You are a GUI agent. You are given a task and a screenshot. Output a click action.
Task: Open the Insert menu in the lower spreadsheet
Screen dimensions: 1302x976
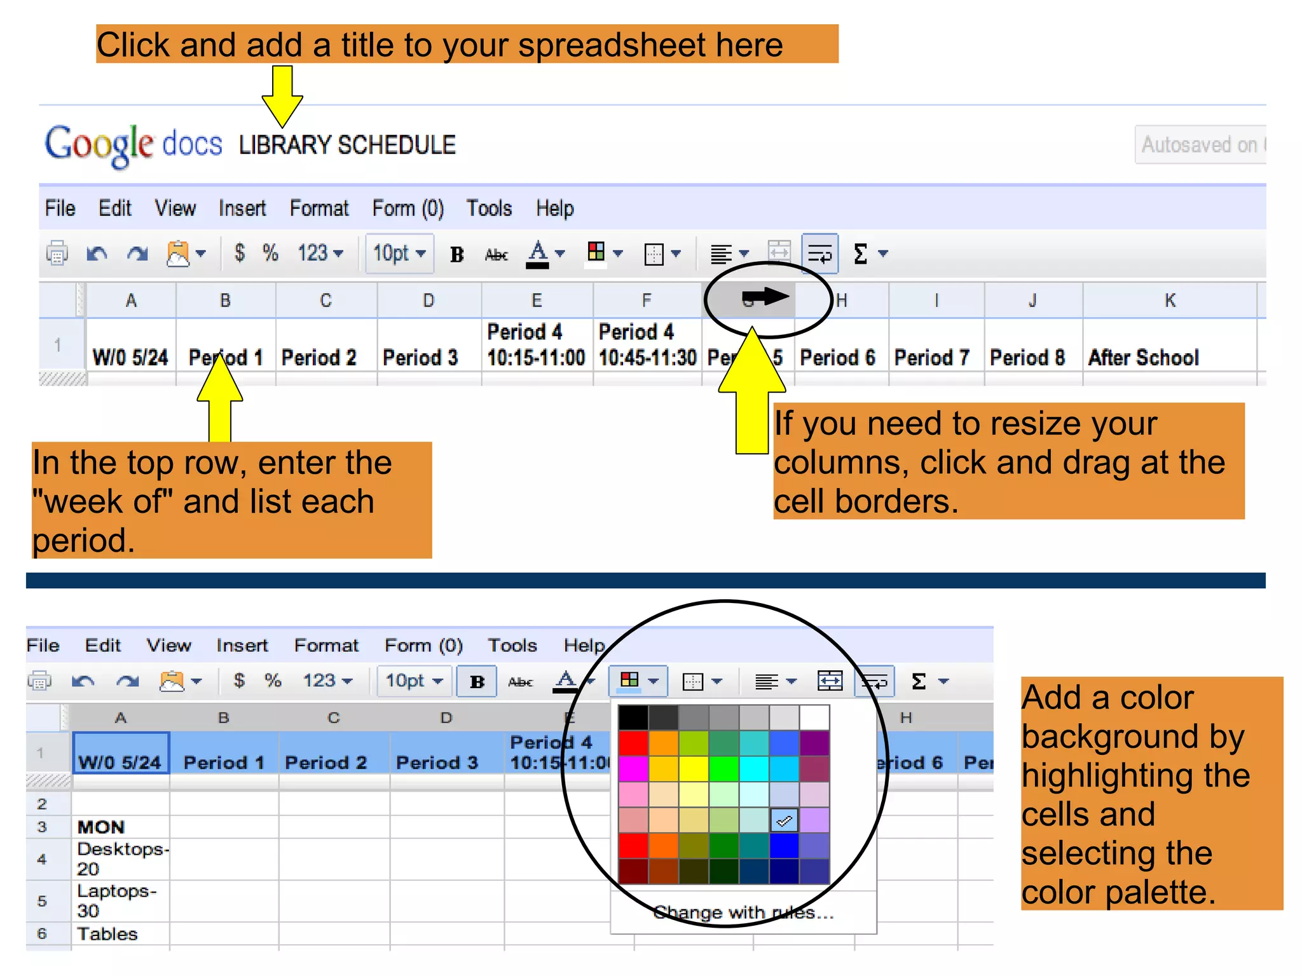(x=242, y=646)
